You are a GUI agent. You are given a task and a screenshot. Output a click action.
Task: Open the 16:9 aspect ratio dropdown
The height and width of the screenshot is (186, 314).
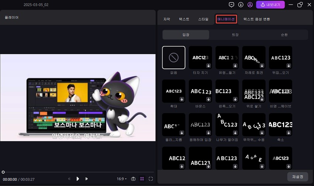point(122,179)
